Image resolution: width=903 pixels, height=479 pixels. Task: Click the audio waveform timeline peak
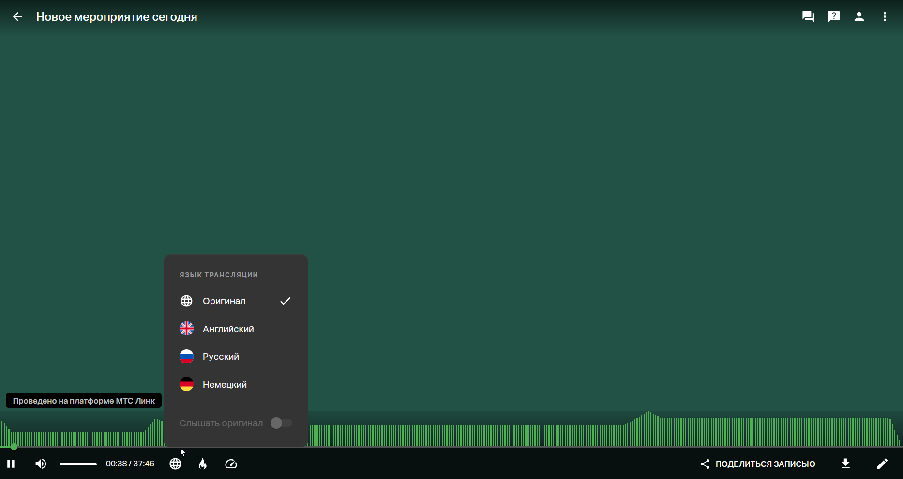tap(648, 429)
